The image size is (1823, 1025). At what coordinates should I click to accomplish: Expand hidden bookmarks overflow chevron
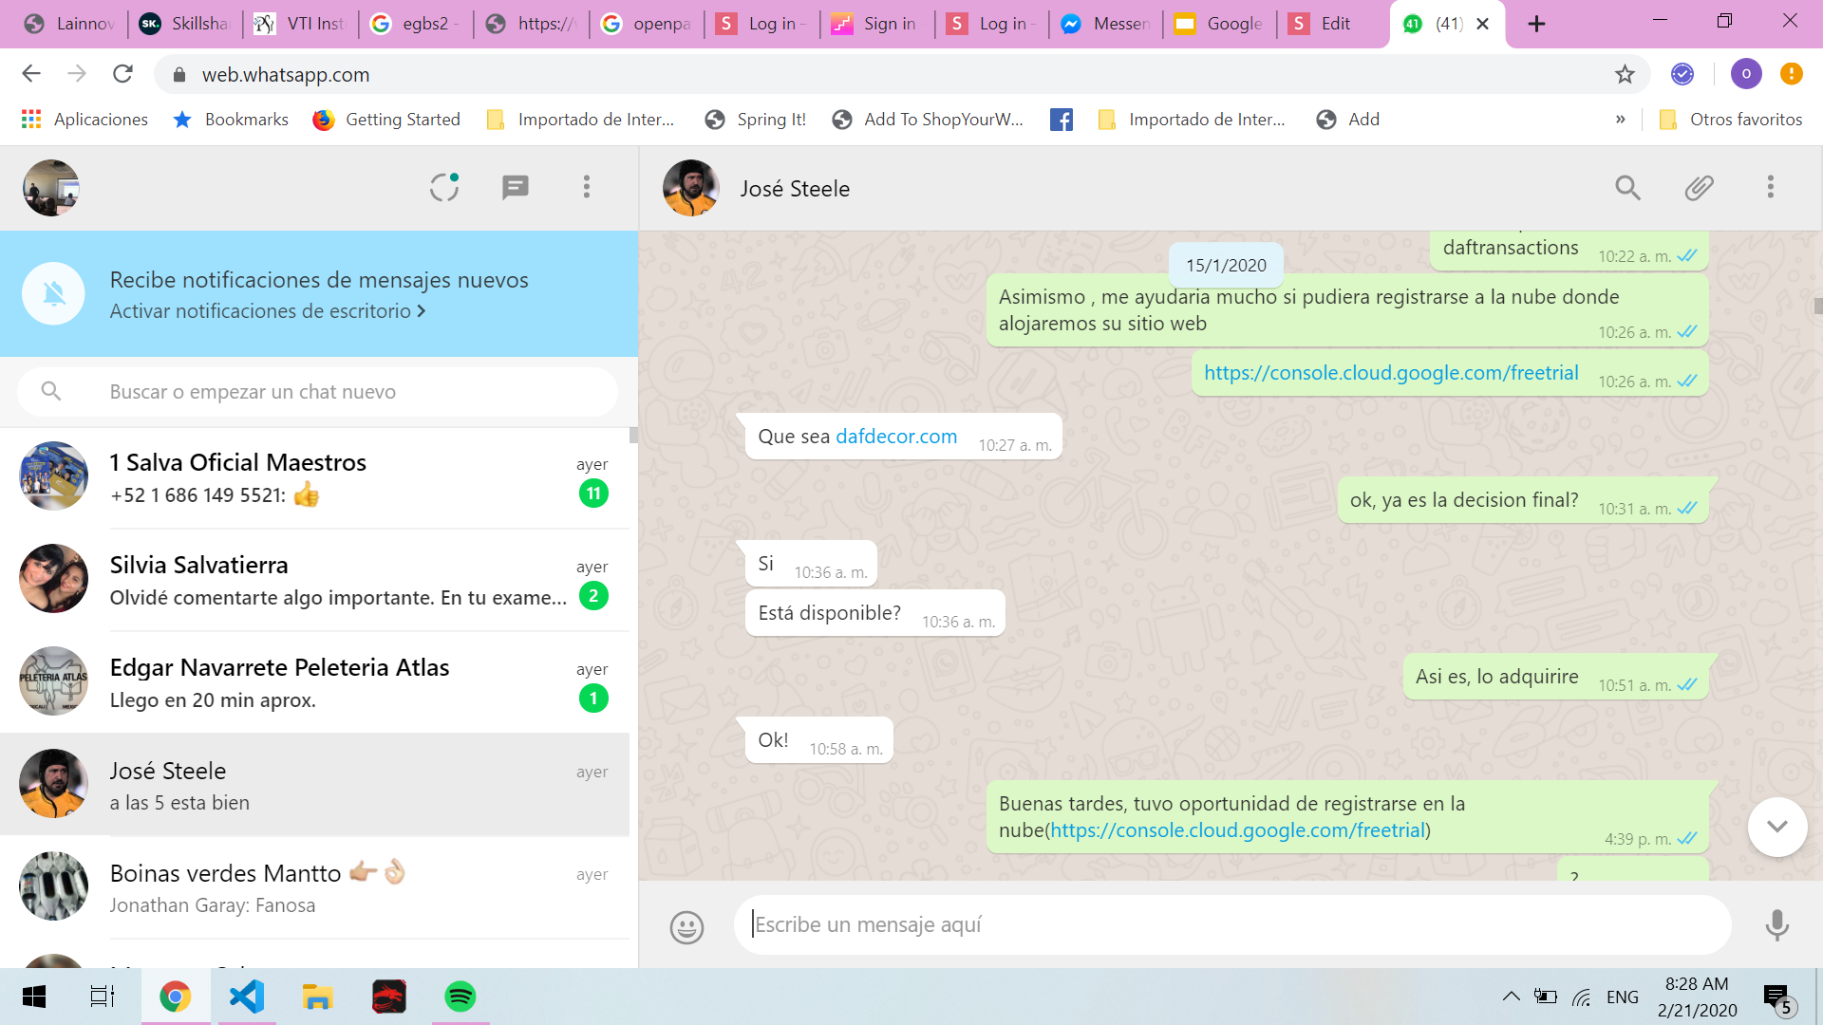click(x=1620, y=120)
